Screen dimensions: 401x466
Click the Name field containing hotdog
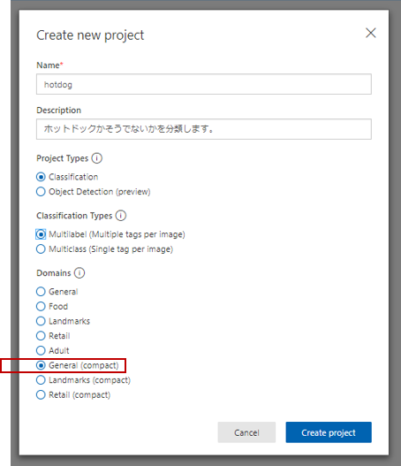pos(204,84)
